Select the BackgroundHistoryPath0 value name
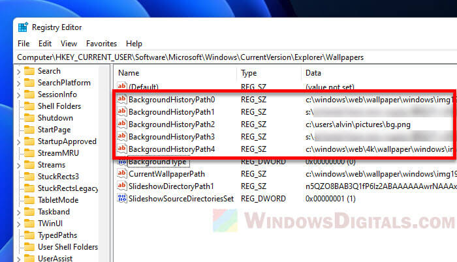 pyautogui.click(x=172, y=100)
